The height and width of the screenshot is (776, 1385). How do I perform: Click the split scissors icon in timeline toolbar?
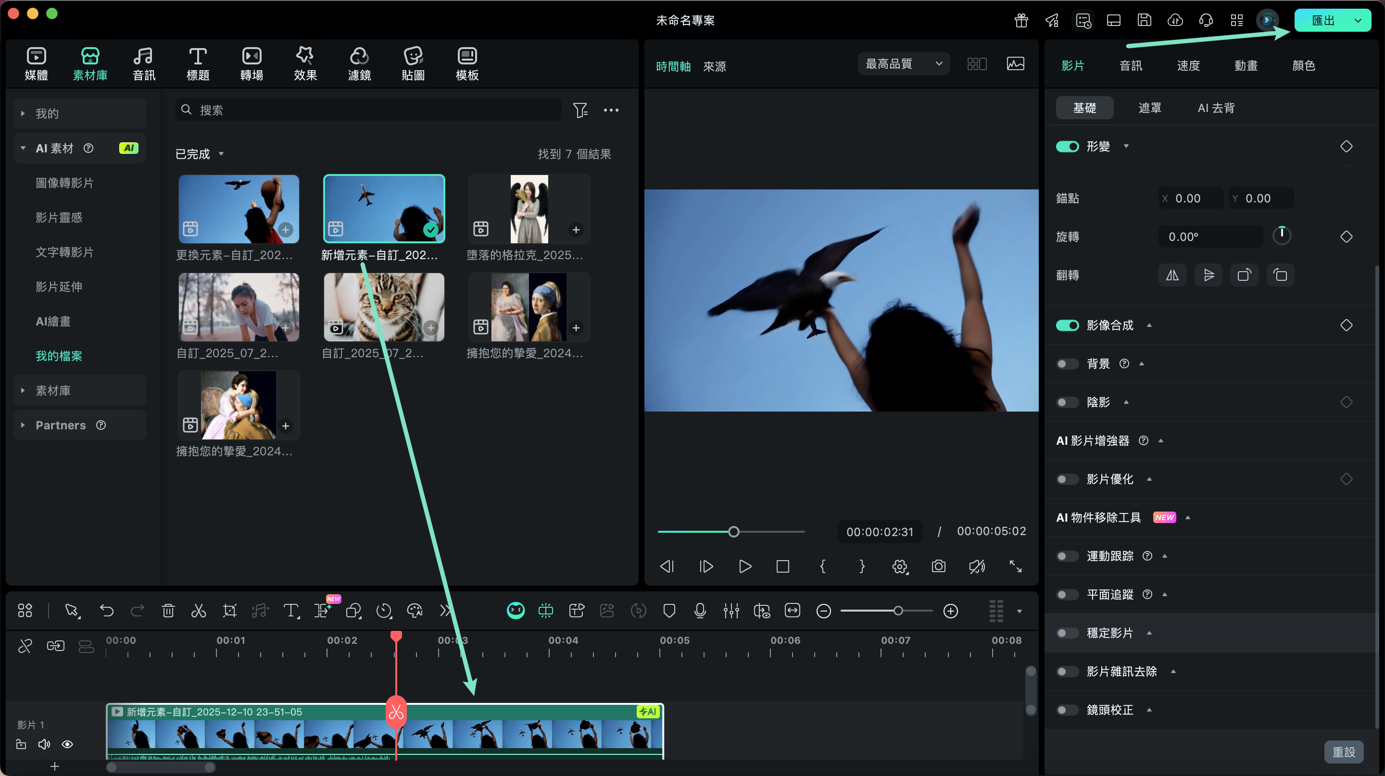click(199, 611)
